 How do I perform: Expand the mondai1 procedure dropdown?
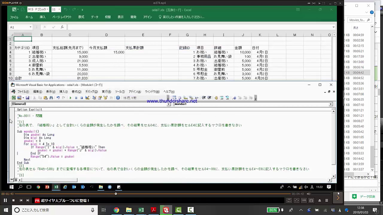click(x=331, y=104)
